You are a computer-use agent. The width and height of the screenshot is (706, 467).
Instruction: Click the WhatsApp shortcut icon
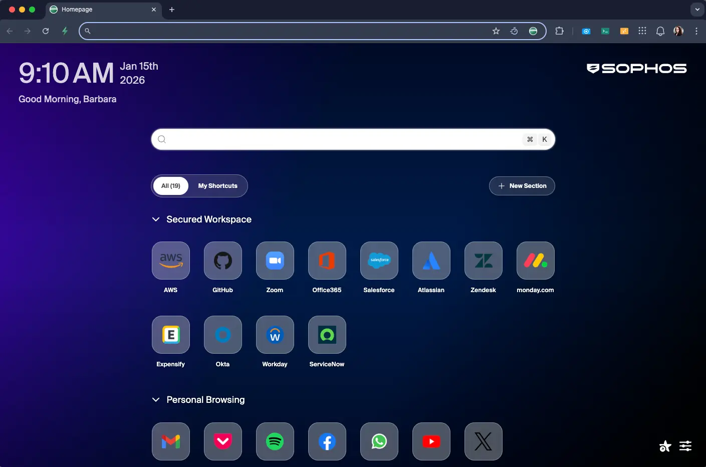(x=379, y=441)
